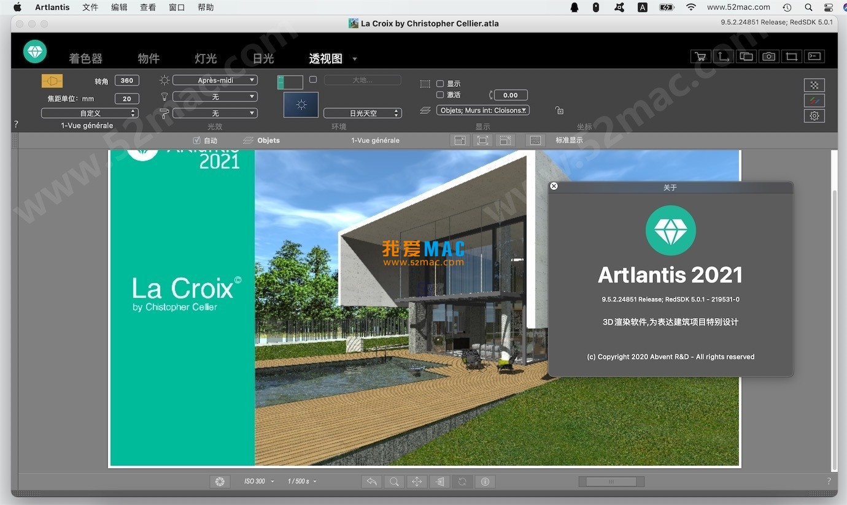Click the first viewport layout icon
Viewport: 847px width, 505px height.
tap(460, 140)
